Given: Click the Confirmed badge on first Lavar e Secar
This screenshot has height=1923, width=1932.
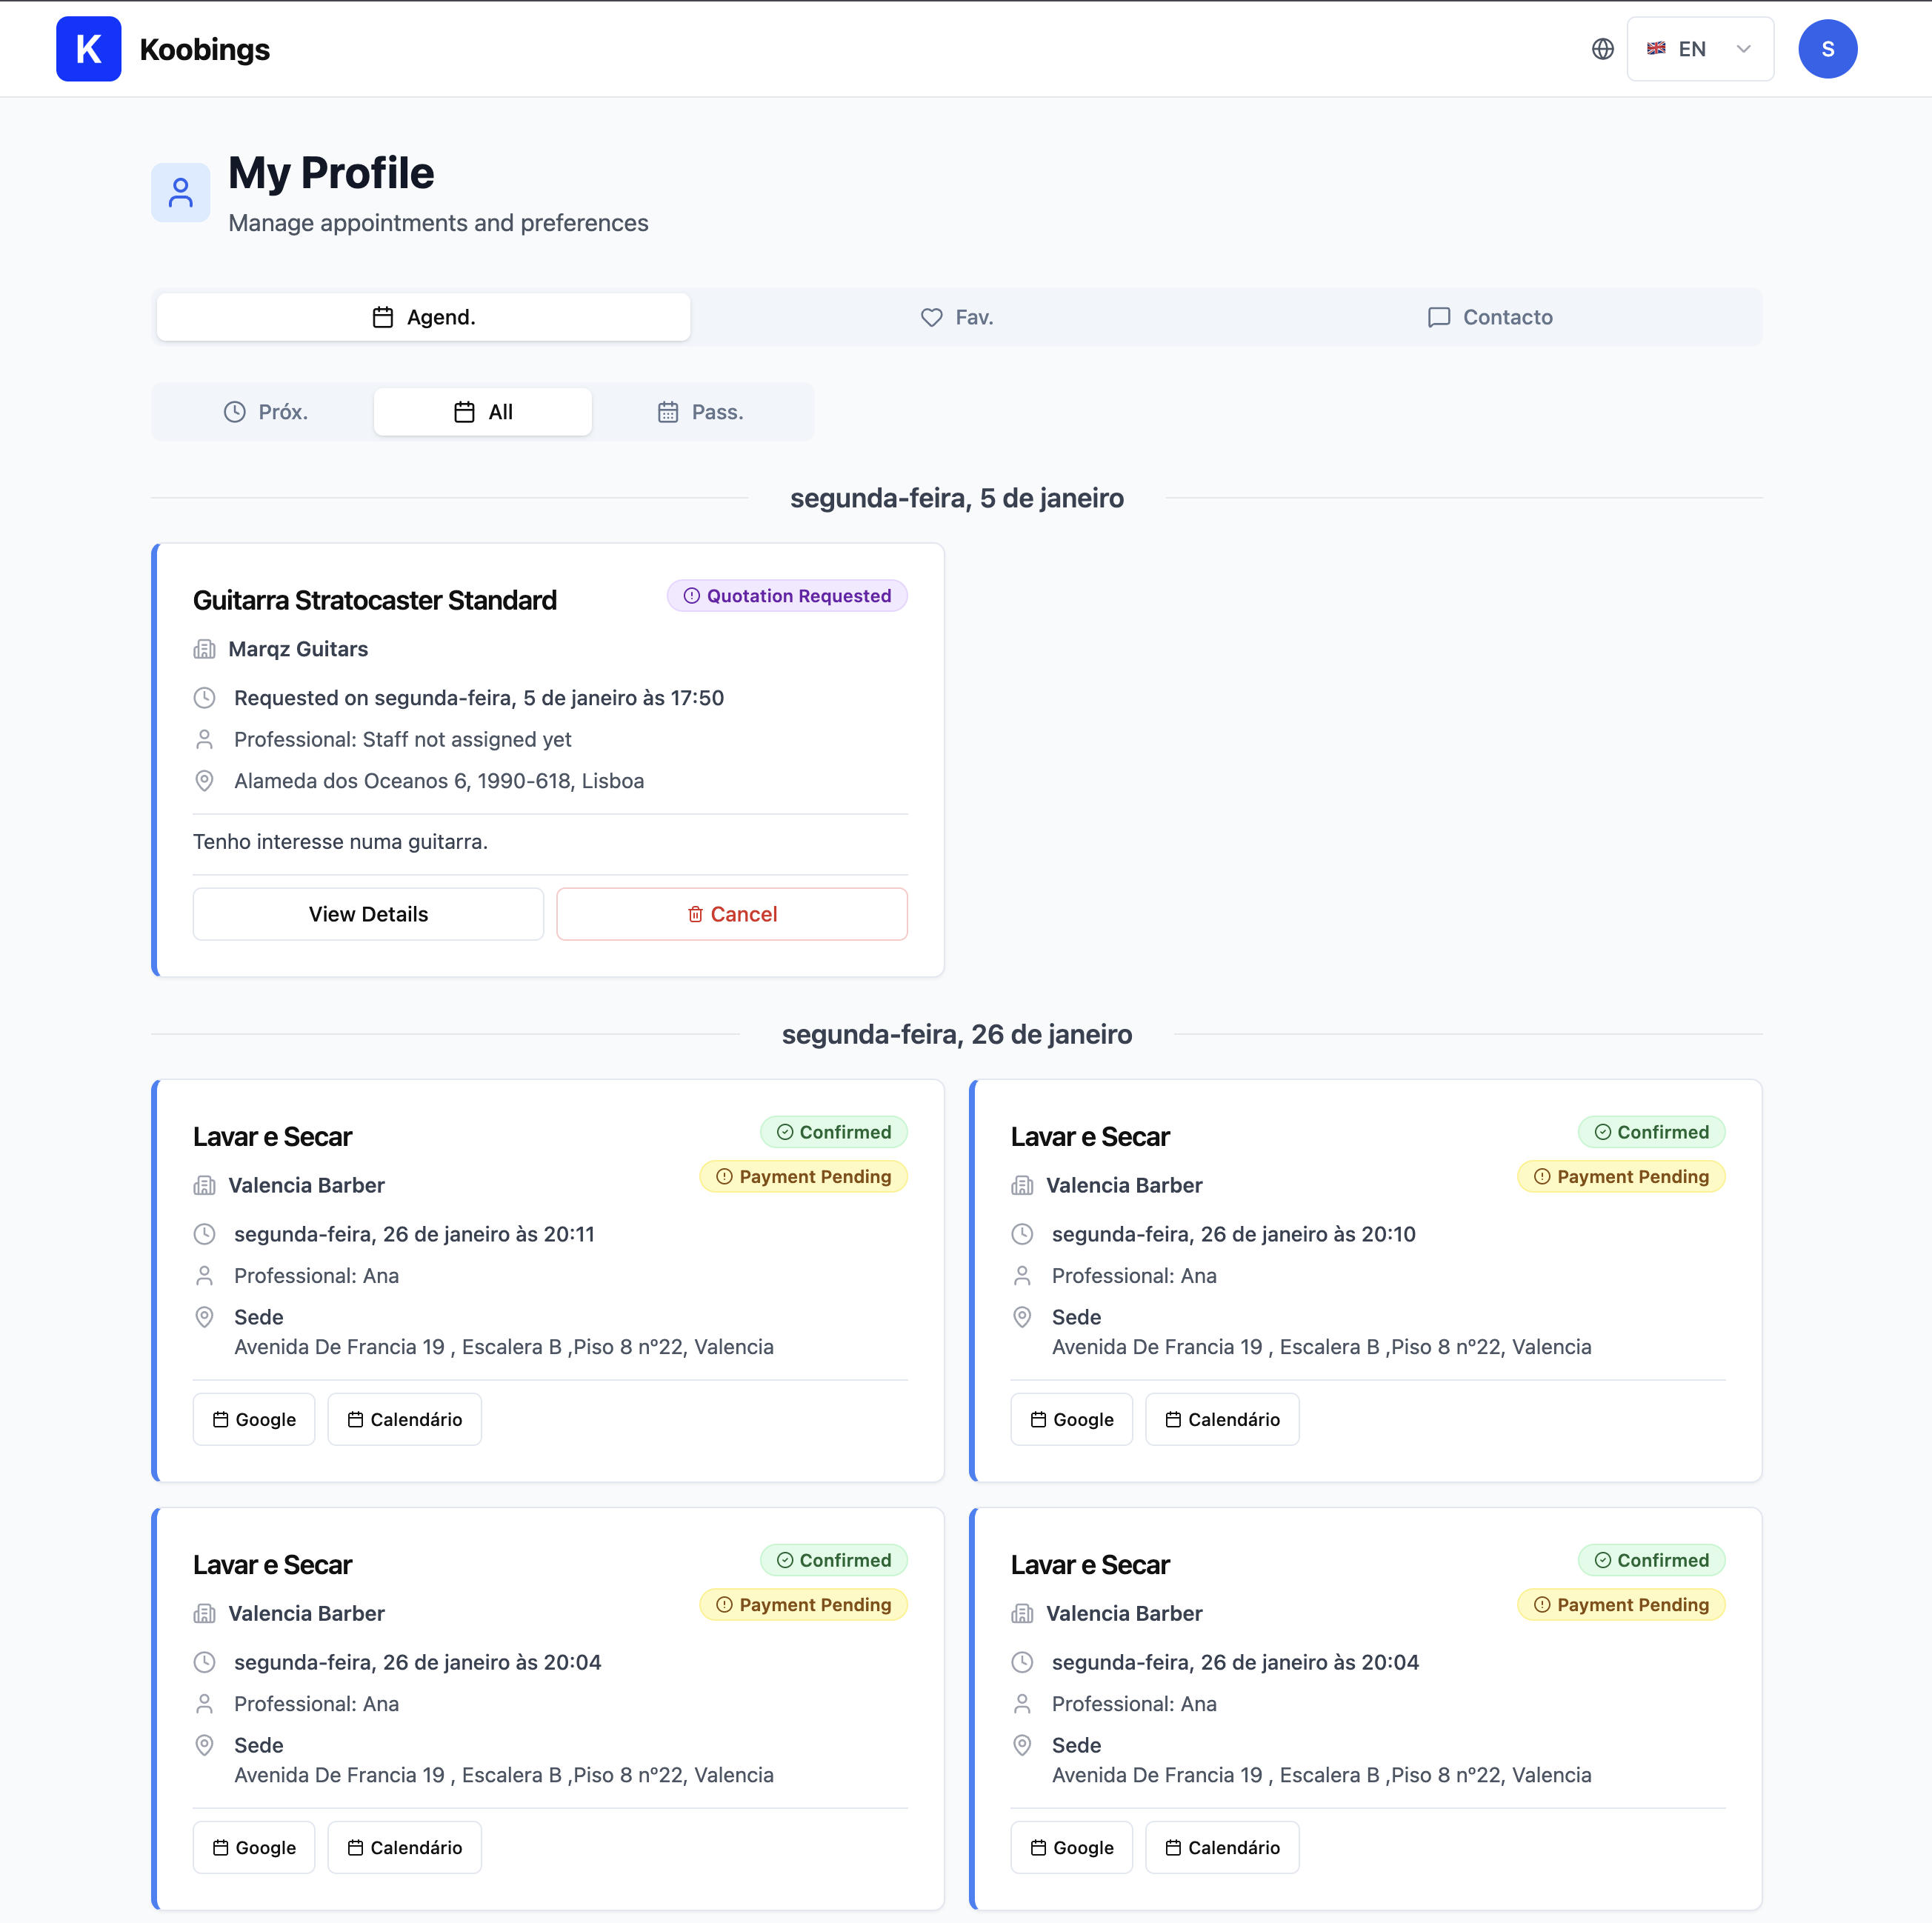Looking at the screenshot, I should pyautogui.click(x=834, y=1131).
